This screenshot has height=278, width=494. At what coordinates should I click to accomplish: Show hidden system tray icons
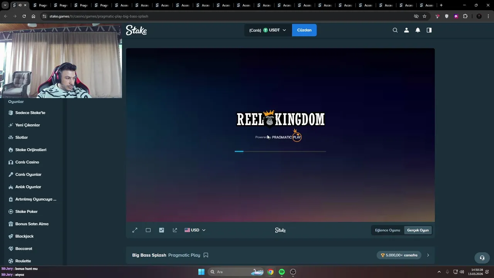point(439,272)
